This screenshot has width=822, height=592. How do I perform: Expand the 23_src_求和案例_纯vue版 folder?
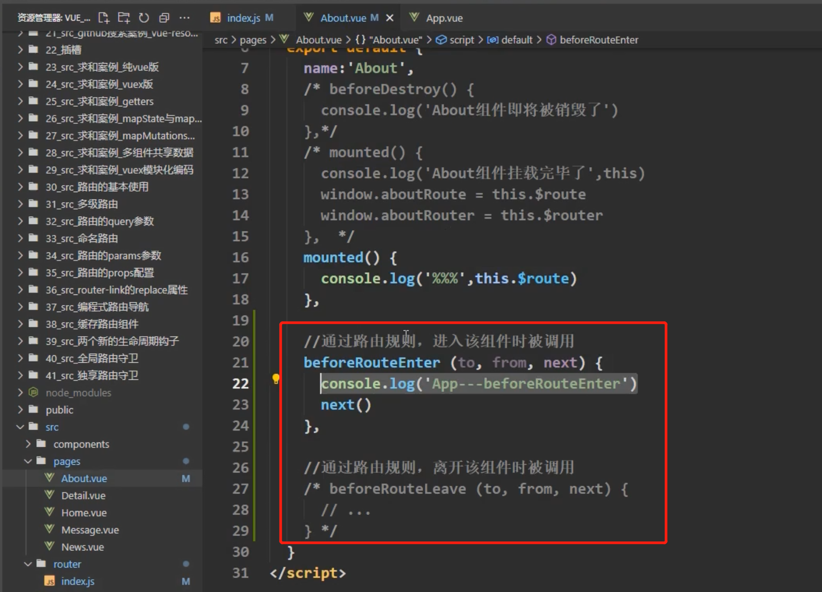coord(20,67)
